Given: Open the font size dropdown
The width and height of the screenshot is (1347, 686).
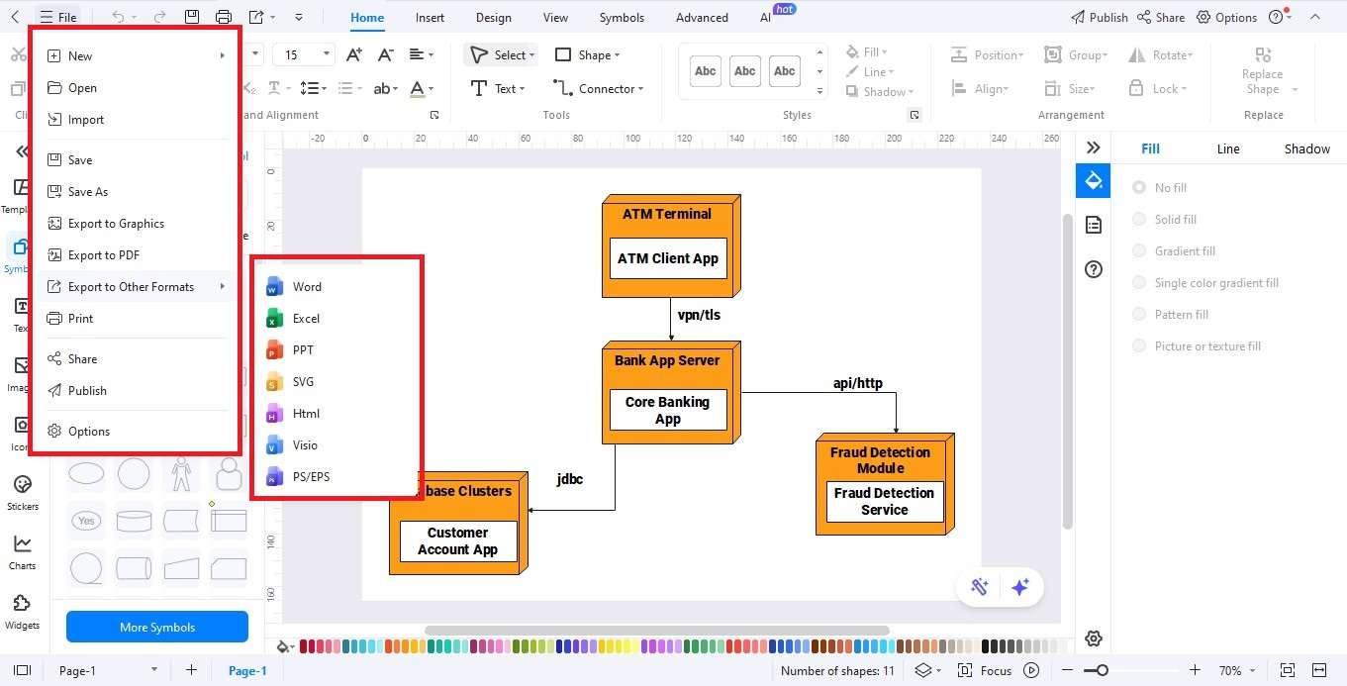Looking at the screenshot, I should [x=324, y=54].
